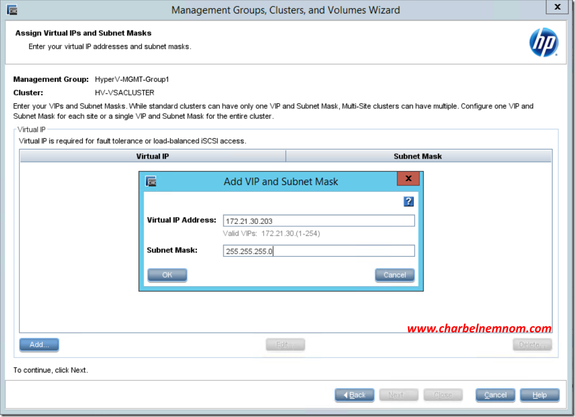Click the Add... button

[39, 345]
